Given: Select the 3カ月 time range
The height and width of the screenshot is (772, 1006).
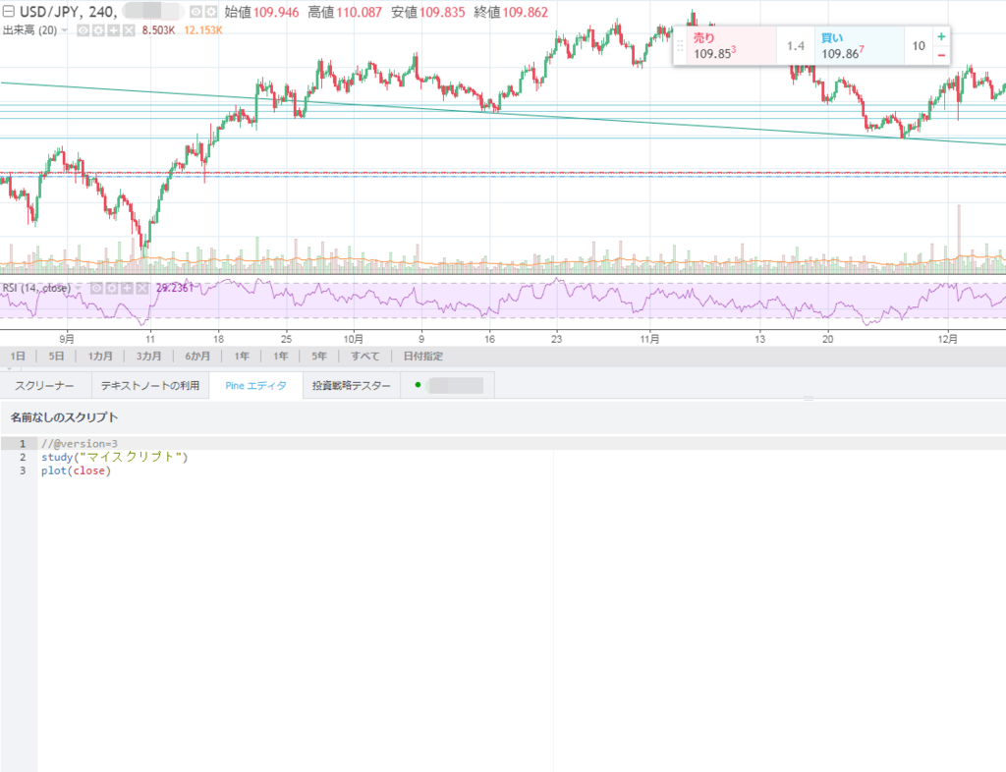Looking at the screenshot, I should click(x=148, y=356).
